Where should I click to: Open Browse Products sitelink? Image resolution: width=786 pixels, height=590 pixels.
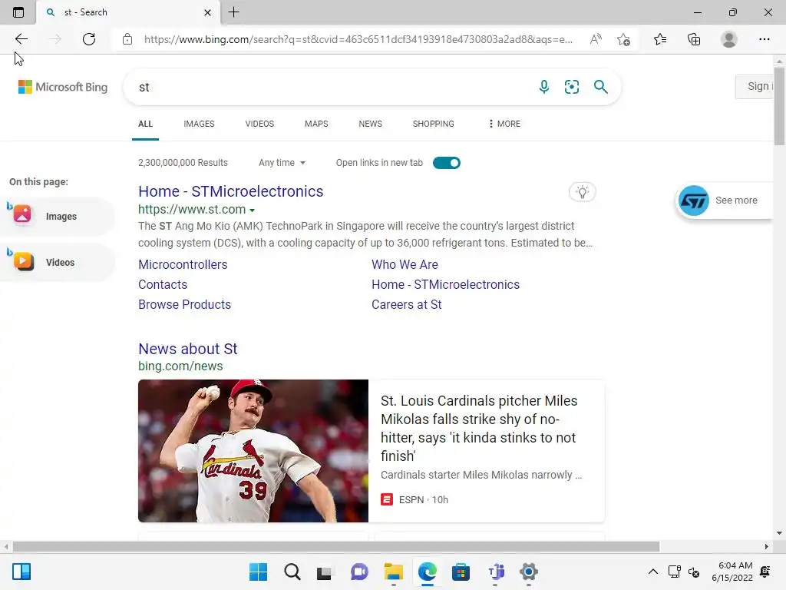click(184, 304)
